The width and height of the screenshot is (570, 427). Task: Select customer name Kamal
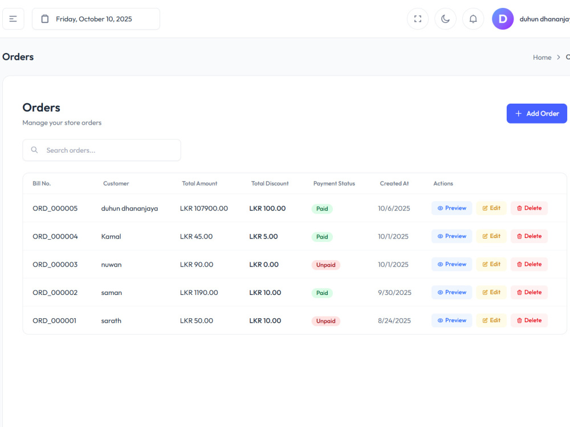(x=111, y=236)
